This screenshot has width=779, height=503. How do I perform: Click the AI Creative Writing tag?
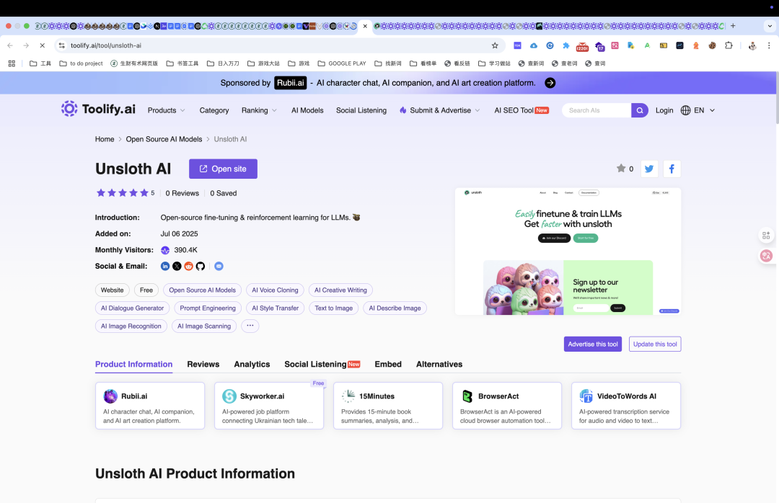[x=340, y=290]
